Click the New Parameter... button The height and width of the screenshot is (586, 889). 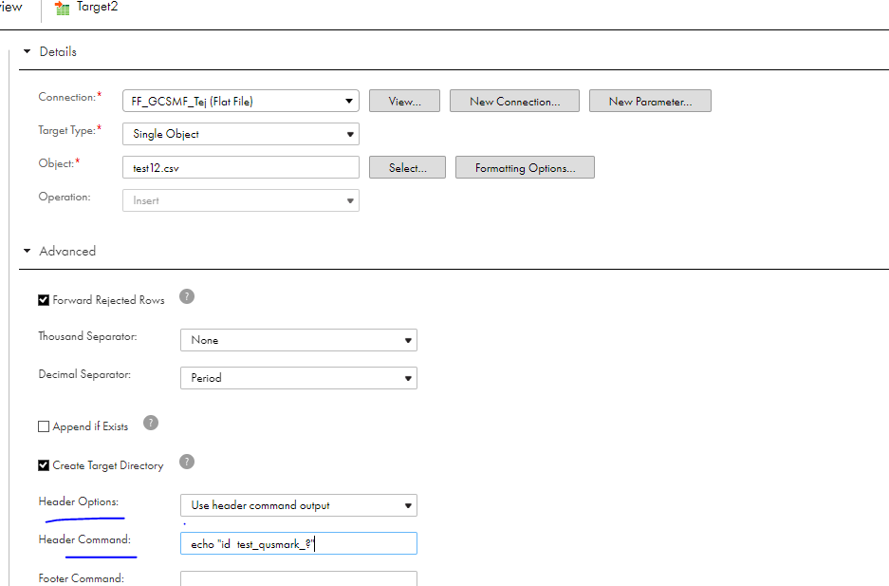[650, 101]
